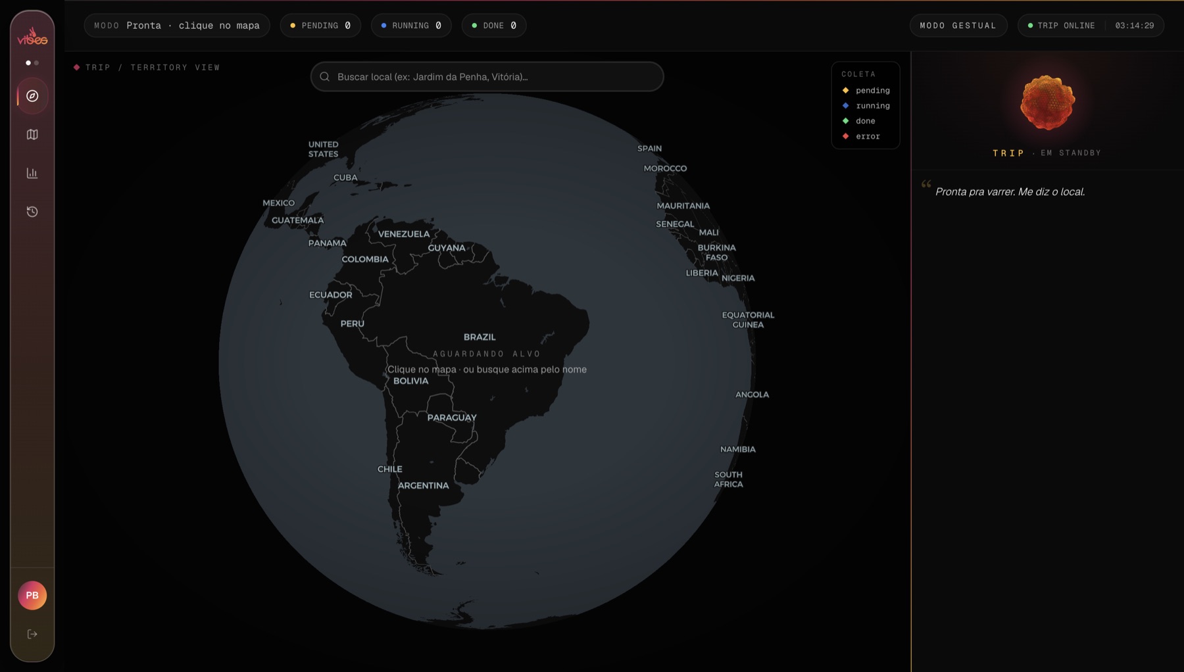Click the logout arrow icon
This screenshot has width=1184, height=672.
(32, 635)
